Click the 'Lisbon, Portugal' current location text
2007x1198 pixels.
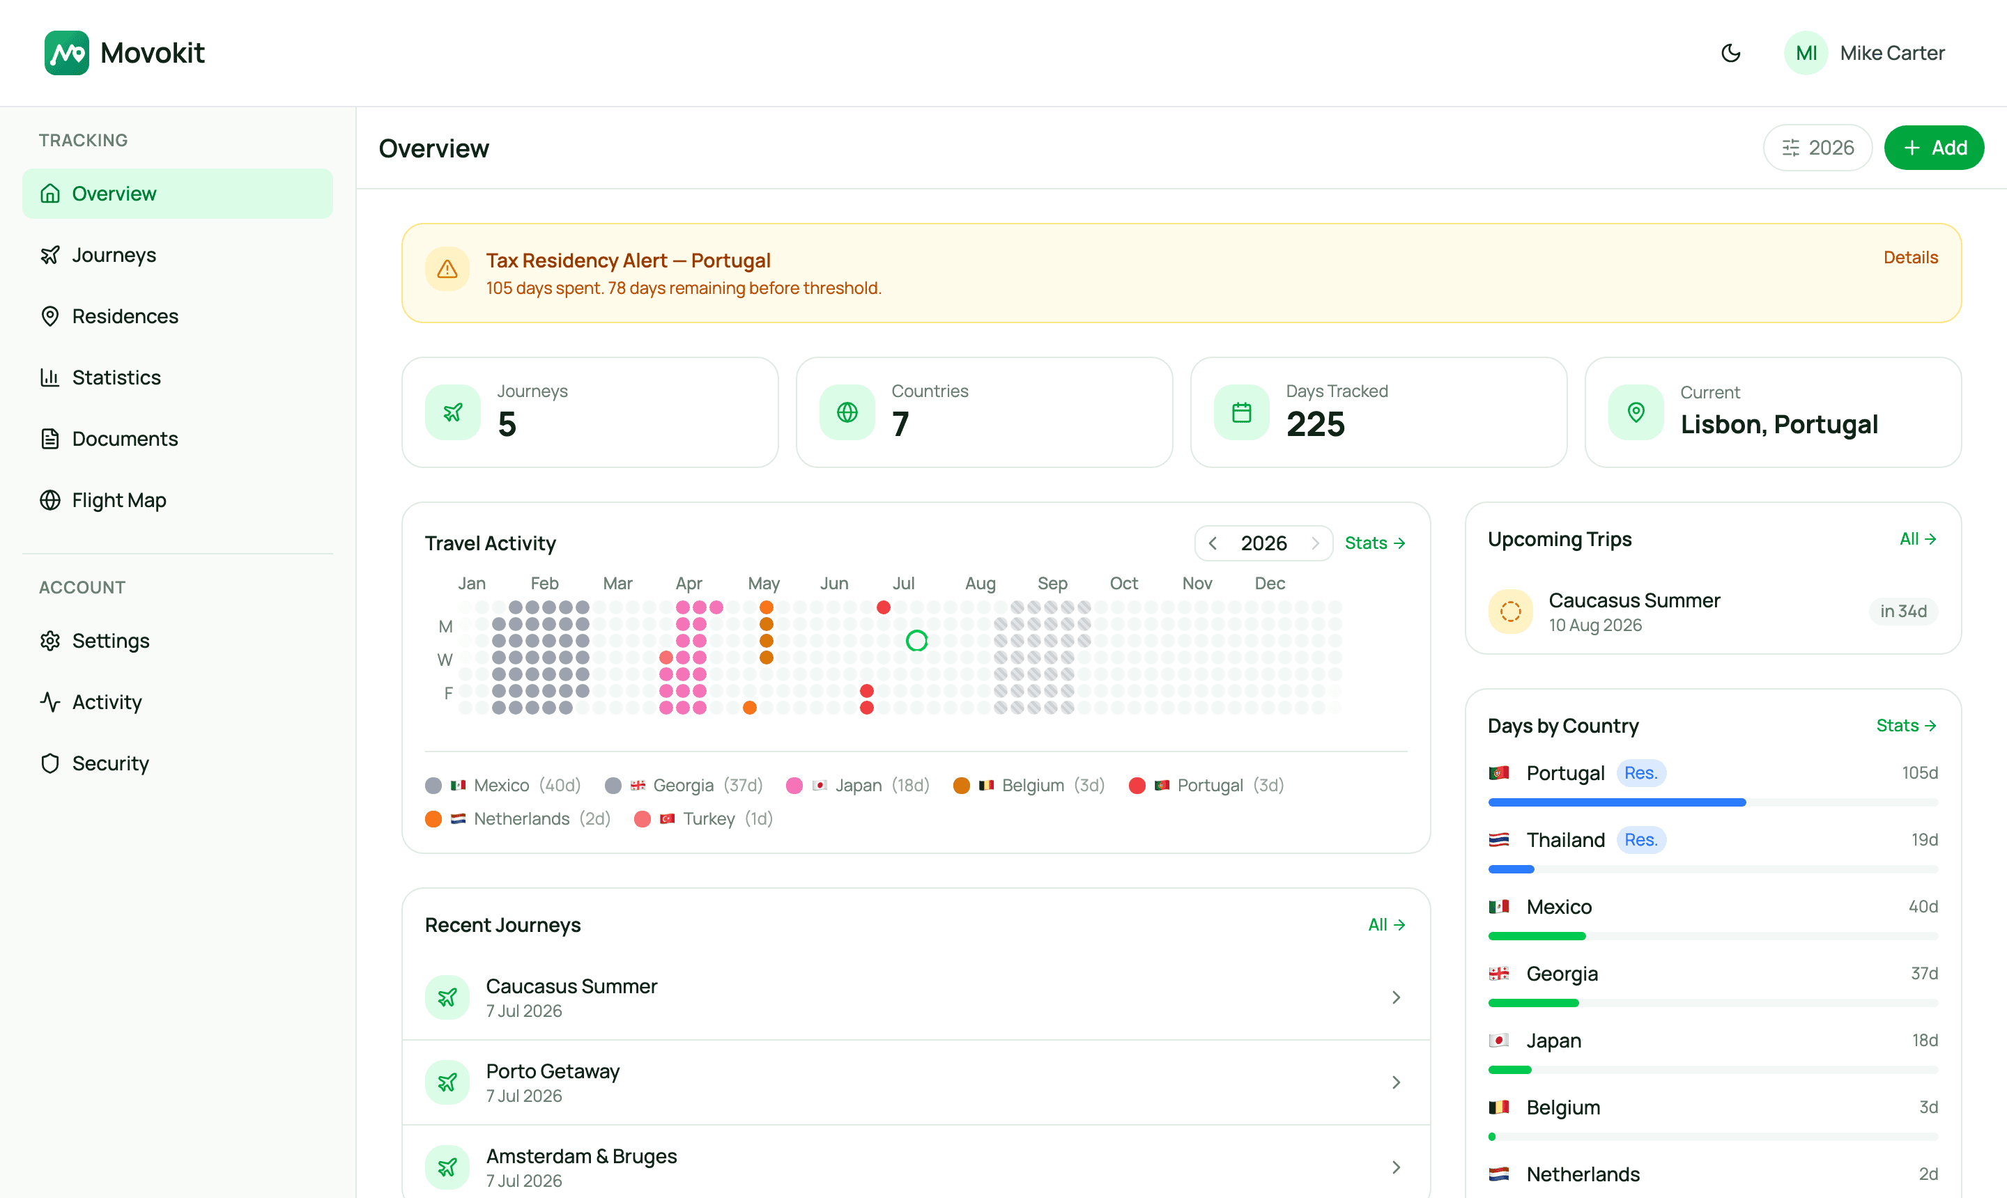click(x=1778, y=425)
